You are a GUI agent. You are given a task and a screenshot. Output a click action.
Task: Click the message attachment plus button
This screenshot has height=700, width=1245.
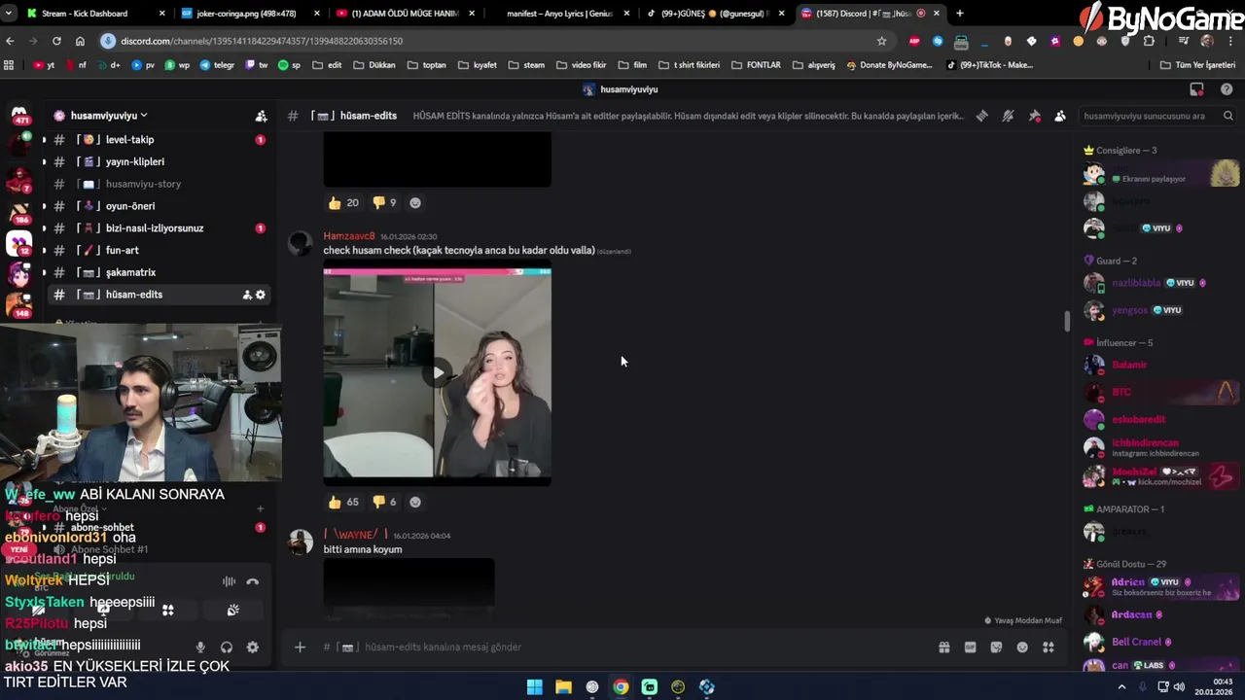300,647
